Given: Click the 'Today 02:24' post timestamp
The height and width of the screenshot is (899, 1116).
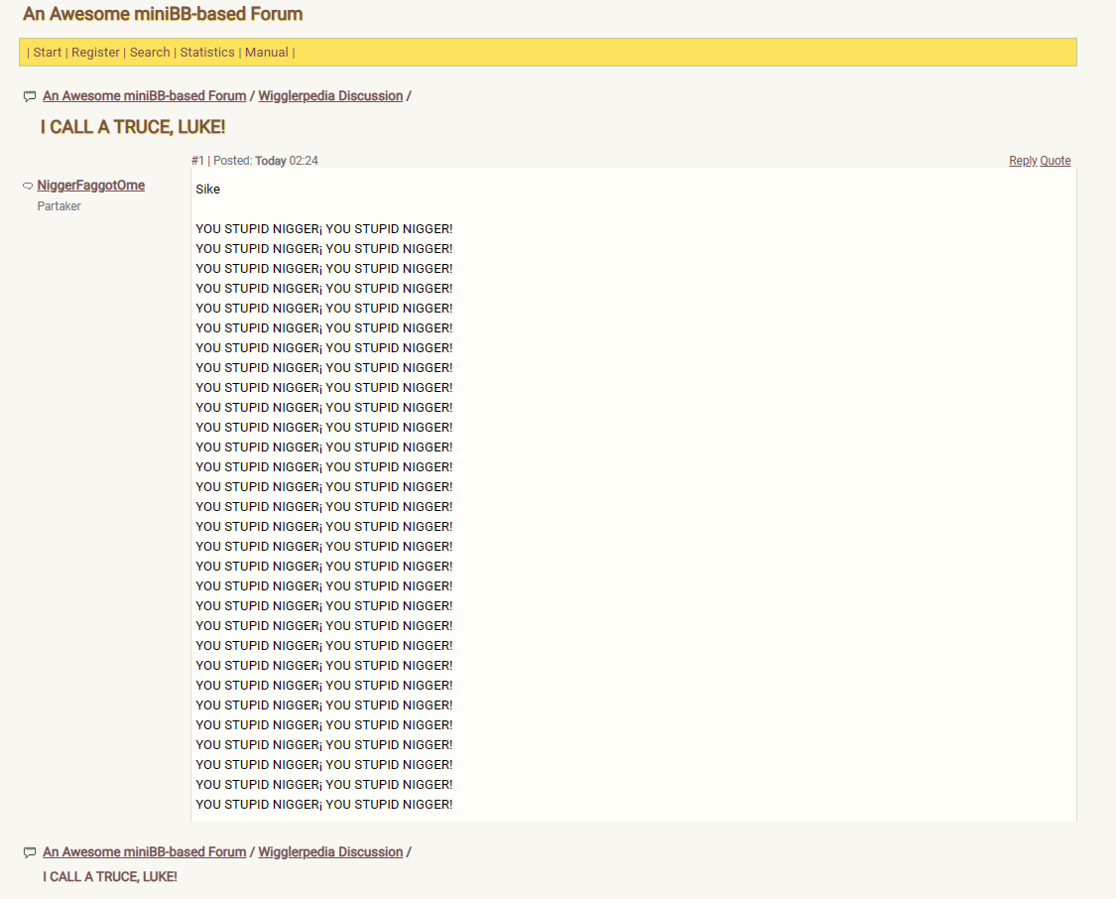Looking at the screenshot, I should [287, 160].
